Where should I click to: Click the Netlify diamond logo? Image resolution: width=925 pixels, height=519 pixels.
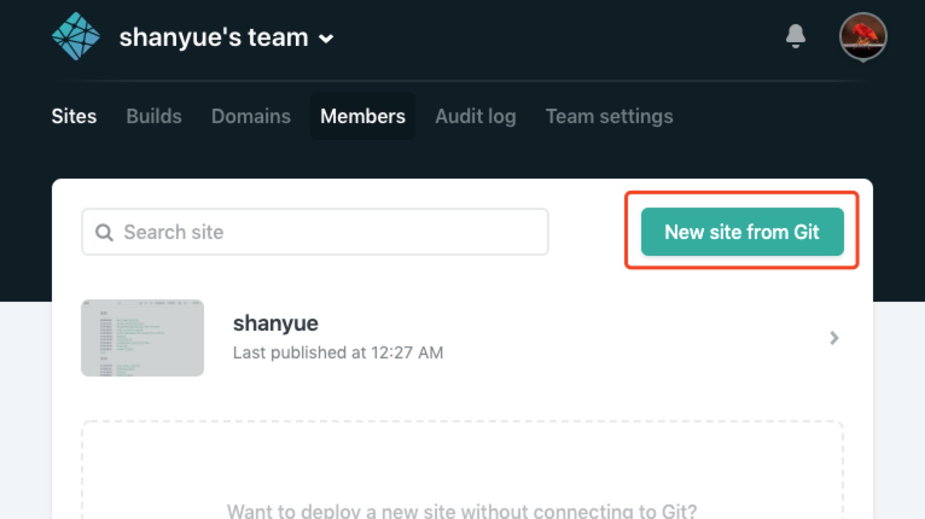[75, 37]
